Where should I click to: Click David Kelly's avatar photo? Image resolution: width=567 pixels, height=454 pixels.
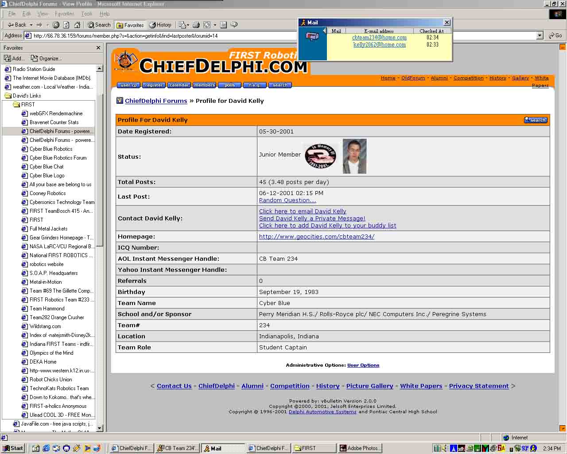coord(355,156)
